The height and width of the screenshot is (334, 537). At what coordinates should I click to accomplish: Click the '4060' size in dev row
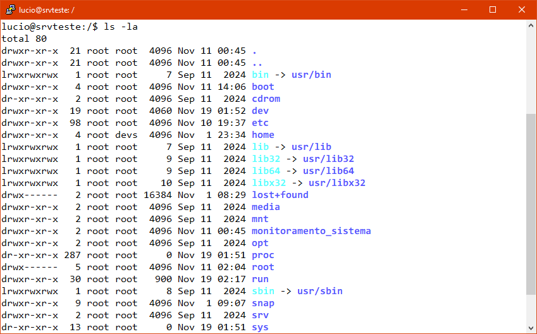click(161, 111)
